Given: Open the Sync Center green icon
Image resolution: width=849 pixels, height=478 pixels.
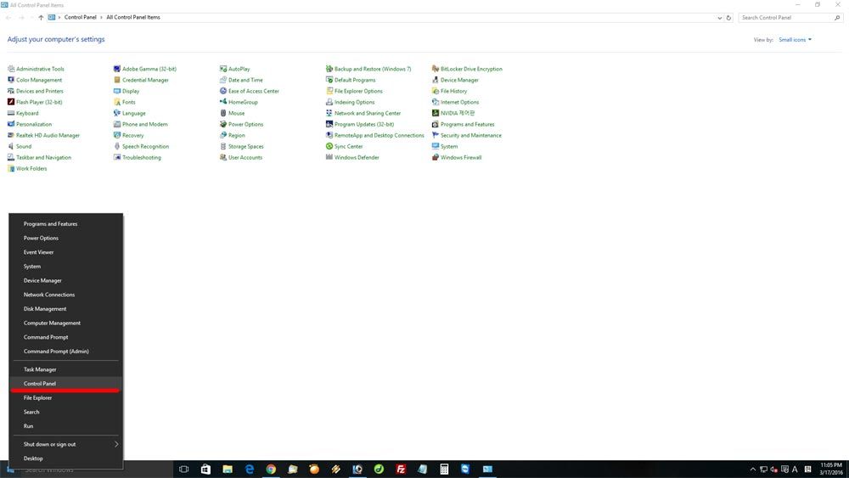Looking at the screenshot, I should (329, 146).
